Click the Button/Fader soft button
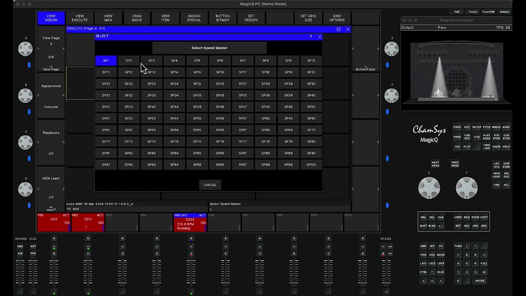The height and width of the screenshot is (296, 526). click(x=365, y=69)
